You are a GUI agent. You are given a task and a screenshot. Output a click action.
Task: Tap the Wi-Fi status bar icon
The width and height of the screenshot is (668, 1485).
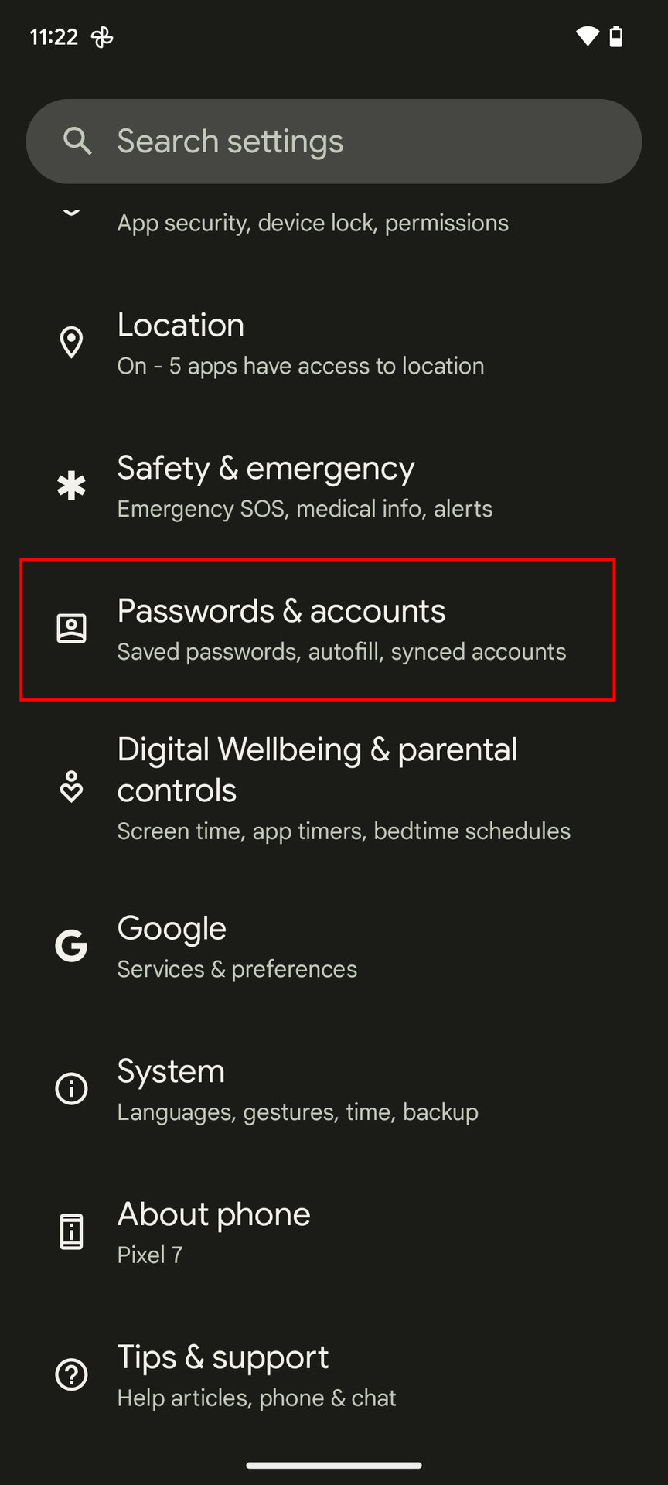(587, 36)
